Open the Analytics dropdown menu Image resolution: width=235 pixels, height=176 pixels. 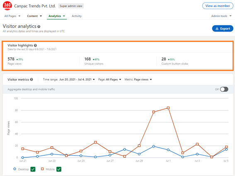pos(57,16)
